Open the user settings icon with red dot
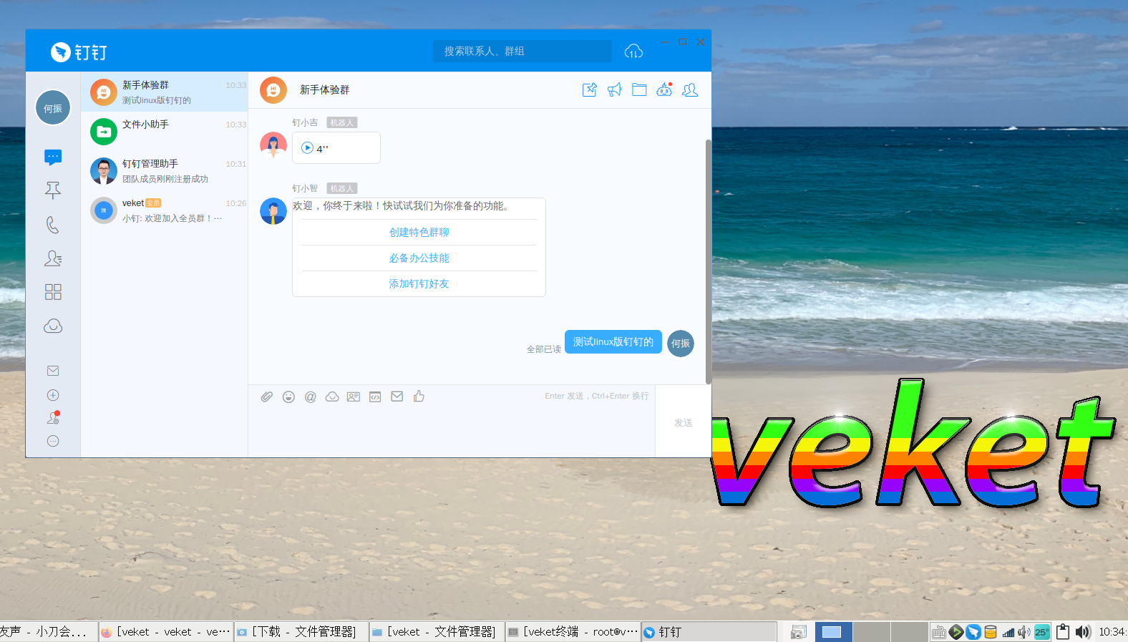Viewport: 1128px width, 642px height. click(x=53, y=418)
